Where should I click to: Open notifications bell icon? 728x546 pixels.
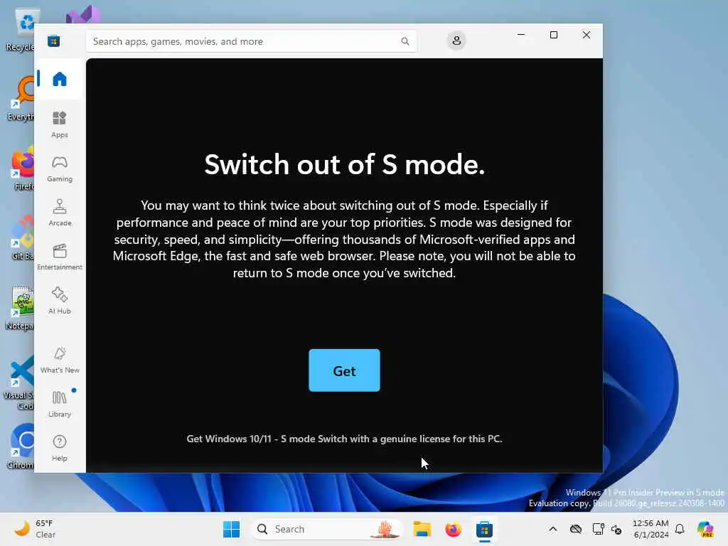(680, 529)
